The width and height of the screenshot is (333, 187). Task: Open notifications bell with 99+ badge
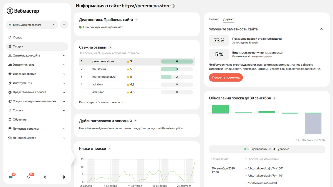(x=28, y=177)
